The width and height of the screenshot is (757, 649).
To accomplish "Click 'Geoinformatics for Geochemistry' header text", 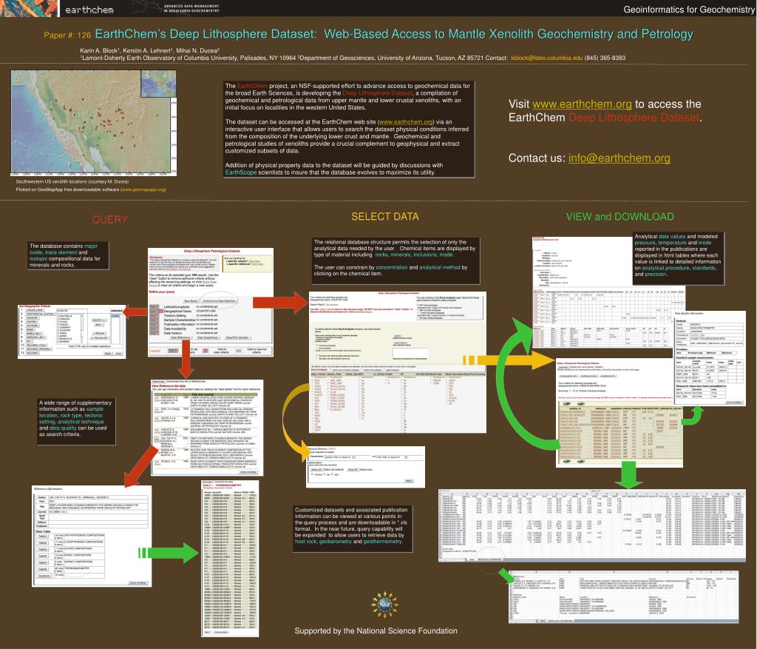I will coord(688,9).
